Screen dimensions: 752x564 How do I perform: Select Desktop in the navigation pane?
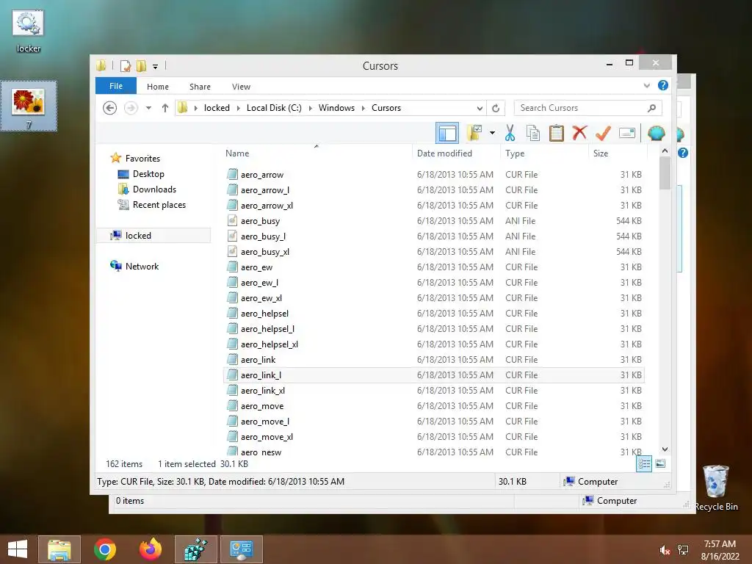pos(148,174)
